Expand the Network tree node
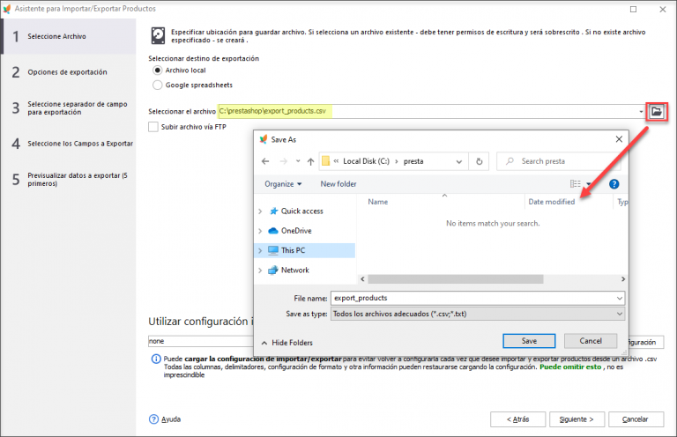Image resolution: width=677 pixels, height=437 pixels. pos(260,270)
